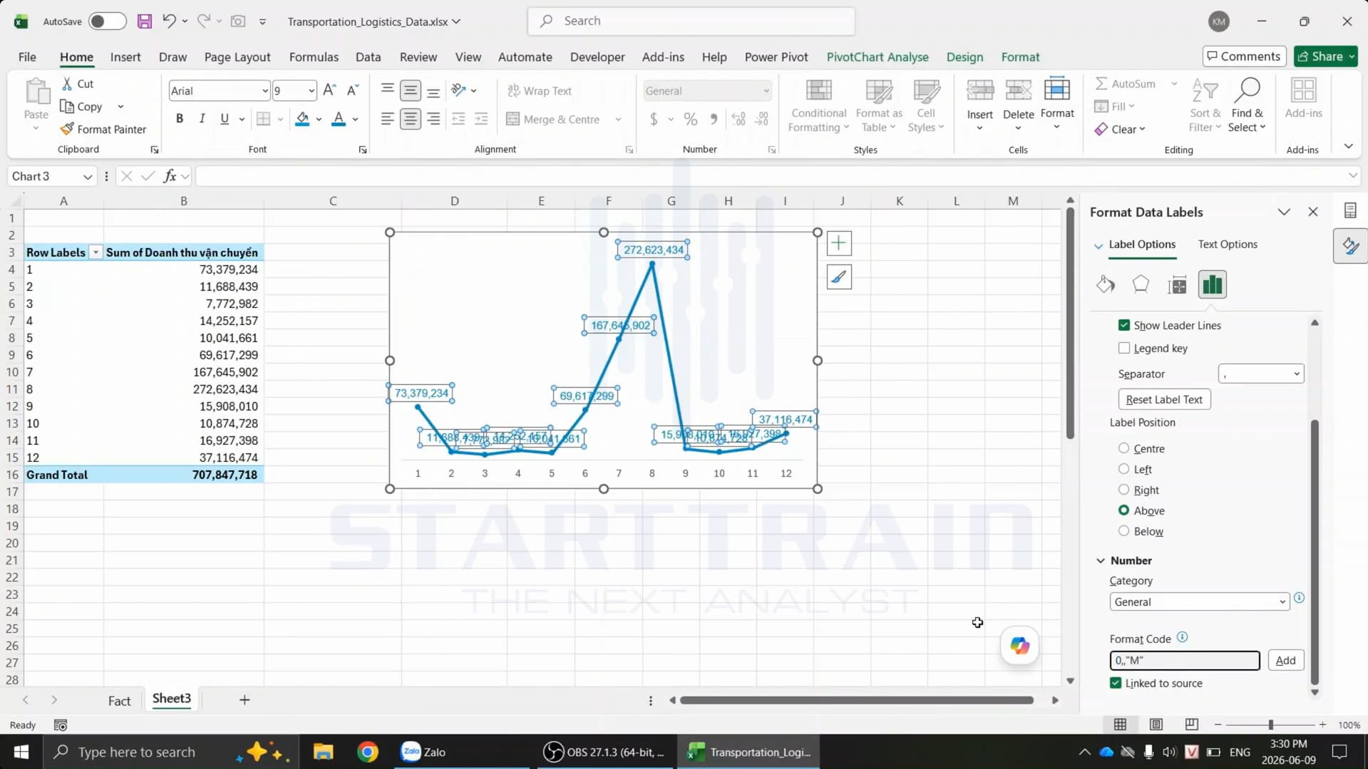Open the Comments button
Viewport: 1368px width, 769px height.
point(1244,56)
